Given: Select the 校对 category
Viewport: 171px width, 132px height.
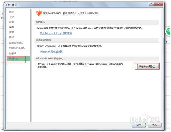Looking at the screenshot, I should click(x=11, y=22).
